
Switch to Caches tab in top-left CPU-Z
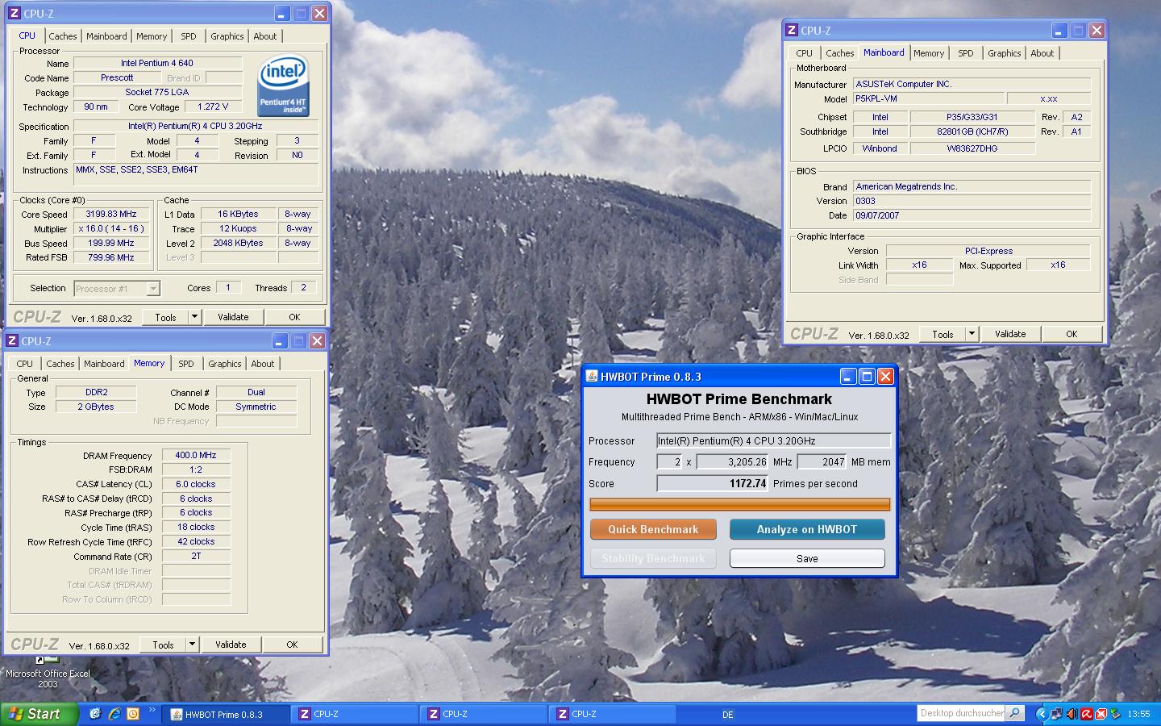pyautogui.click(x=62, y=36)
